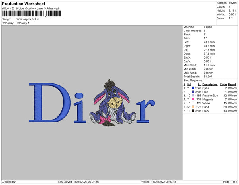
Task: Pick the Black 2698 color swatch
Action: tap(193, 111)
